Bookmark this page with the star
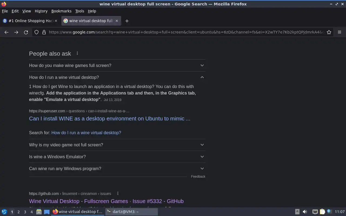 [x=329, y=32]
